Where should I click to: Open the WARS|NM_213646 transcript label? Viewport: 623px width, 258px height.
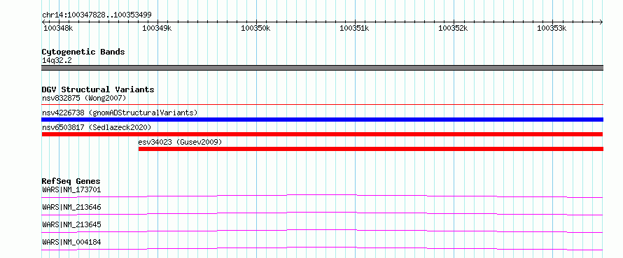click(71, 207)
